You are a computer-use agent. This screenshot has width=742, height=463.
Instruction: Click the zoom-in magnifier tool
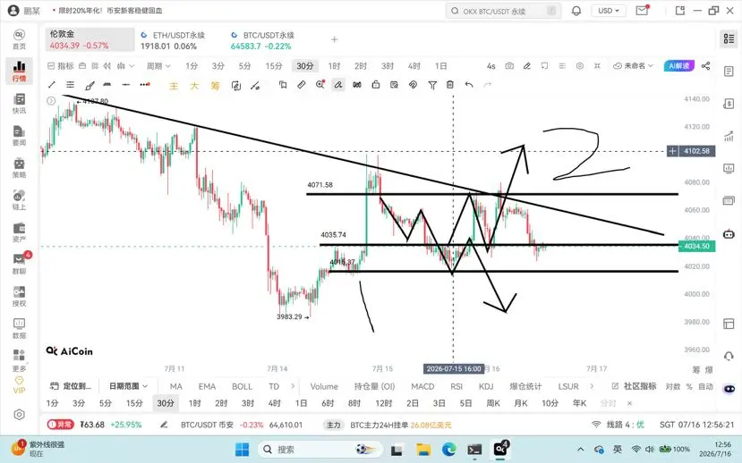320,85
